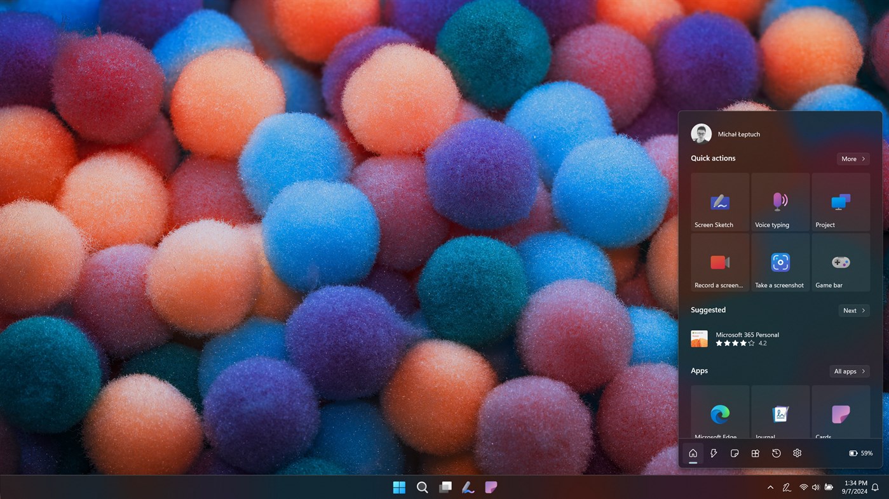Open the Project quick action
Viewport: 889px width, 499px height.
tap(840, 202)
